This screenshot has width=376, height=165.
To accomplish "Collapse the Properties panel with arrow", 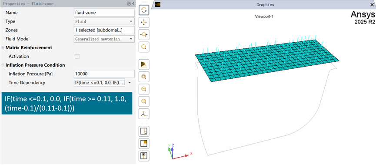I will (x=133, y=3).
